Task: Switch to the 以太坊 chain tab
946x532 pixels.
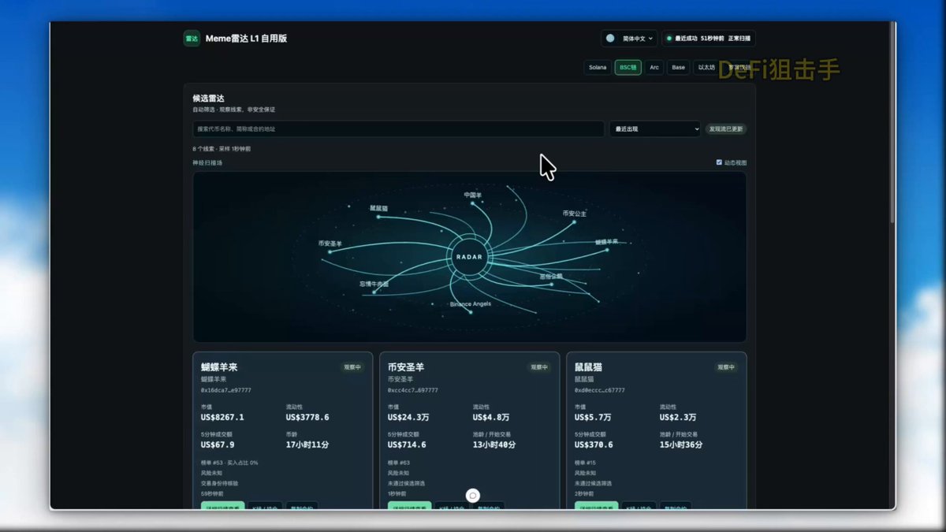Action: [706, 68]
